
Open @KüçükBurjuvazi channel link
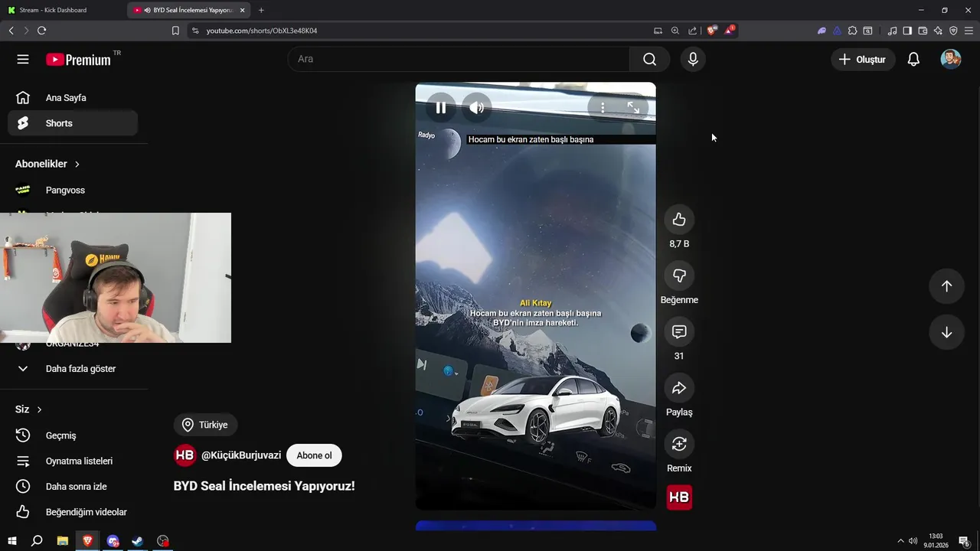click(x=241, y=455)
